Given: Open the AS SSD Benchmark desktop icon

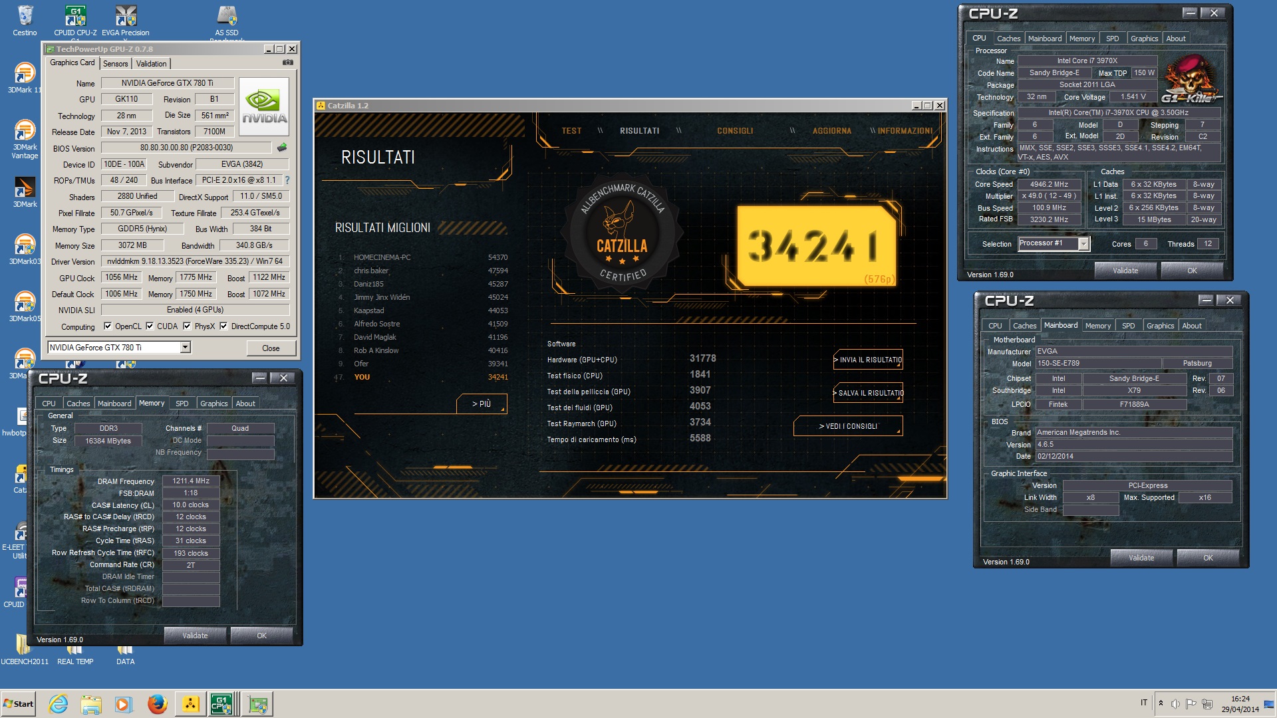Looking at the screenshot, I should 227,20.
